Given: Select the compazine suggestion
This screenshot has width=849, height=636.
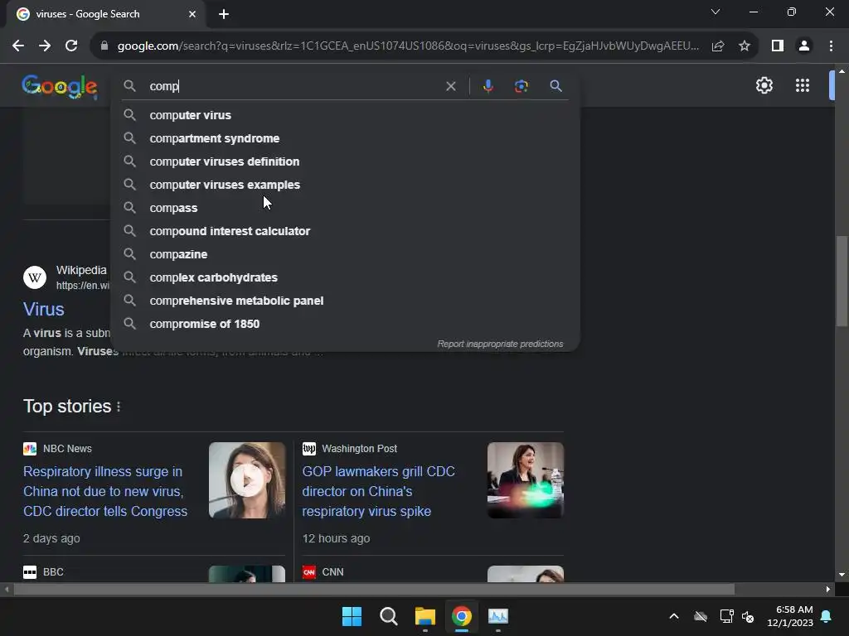Looking at the screenshot, I should click(x=345, y=254).
